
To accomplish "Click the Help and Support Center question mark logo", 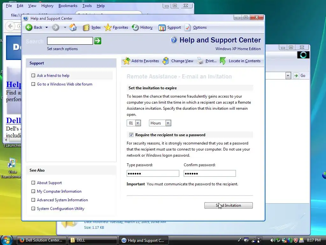I will pyautogui.click(x=174, y=40).
